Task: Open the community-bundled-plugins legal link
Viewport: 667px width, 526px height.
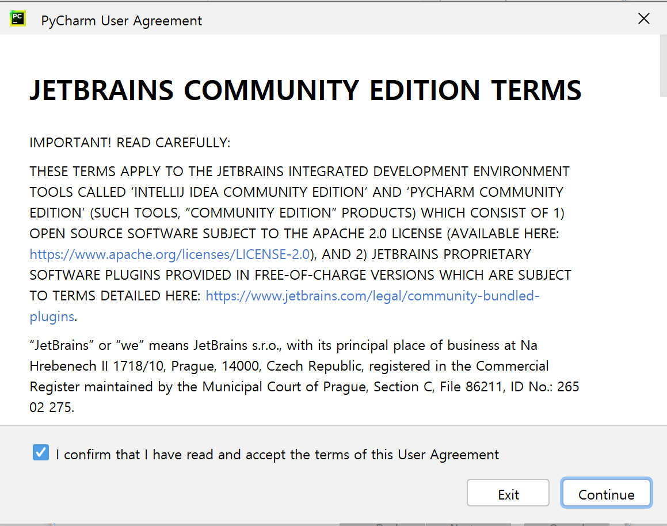Action: (372, 296)
